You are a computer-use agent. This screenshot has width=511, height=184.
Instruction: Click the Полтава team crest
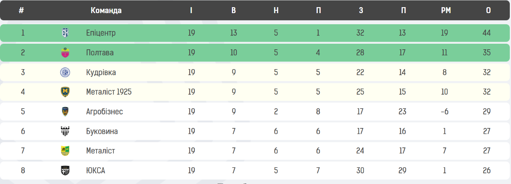[x=65, y=52]
